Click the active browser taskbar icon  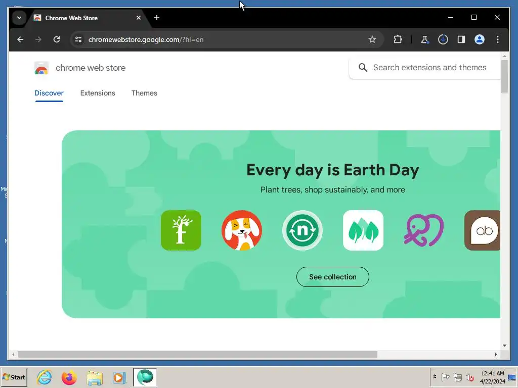145,377
